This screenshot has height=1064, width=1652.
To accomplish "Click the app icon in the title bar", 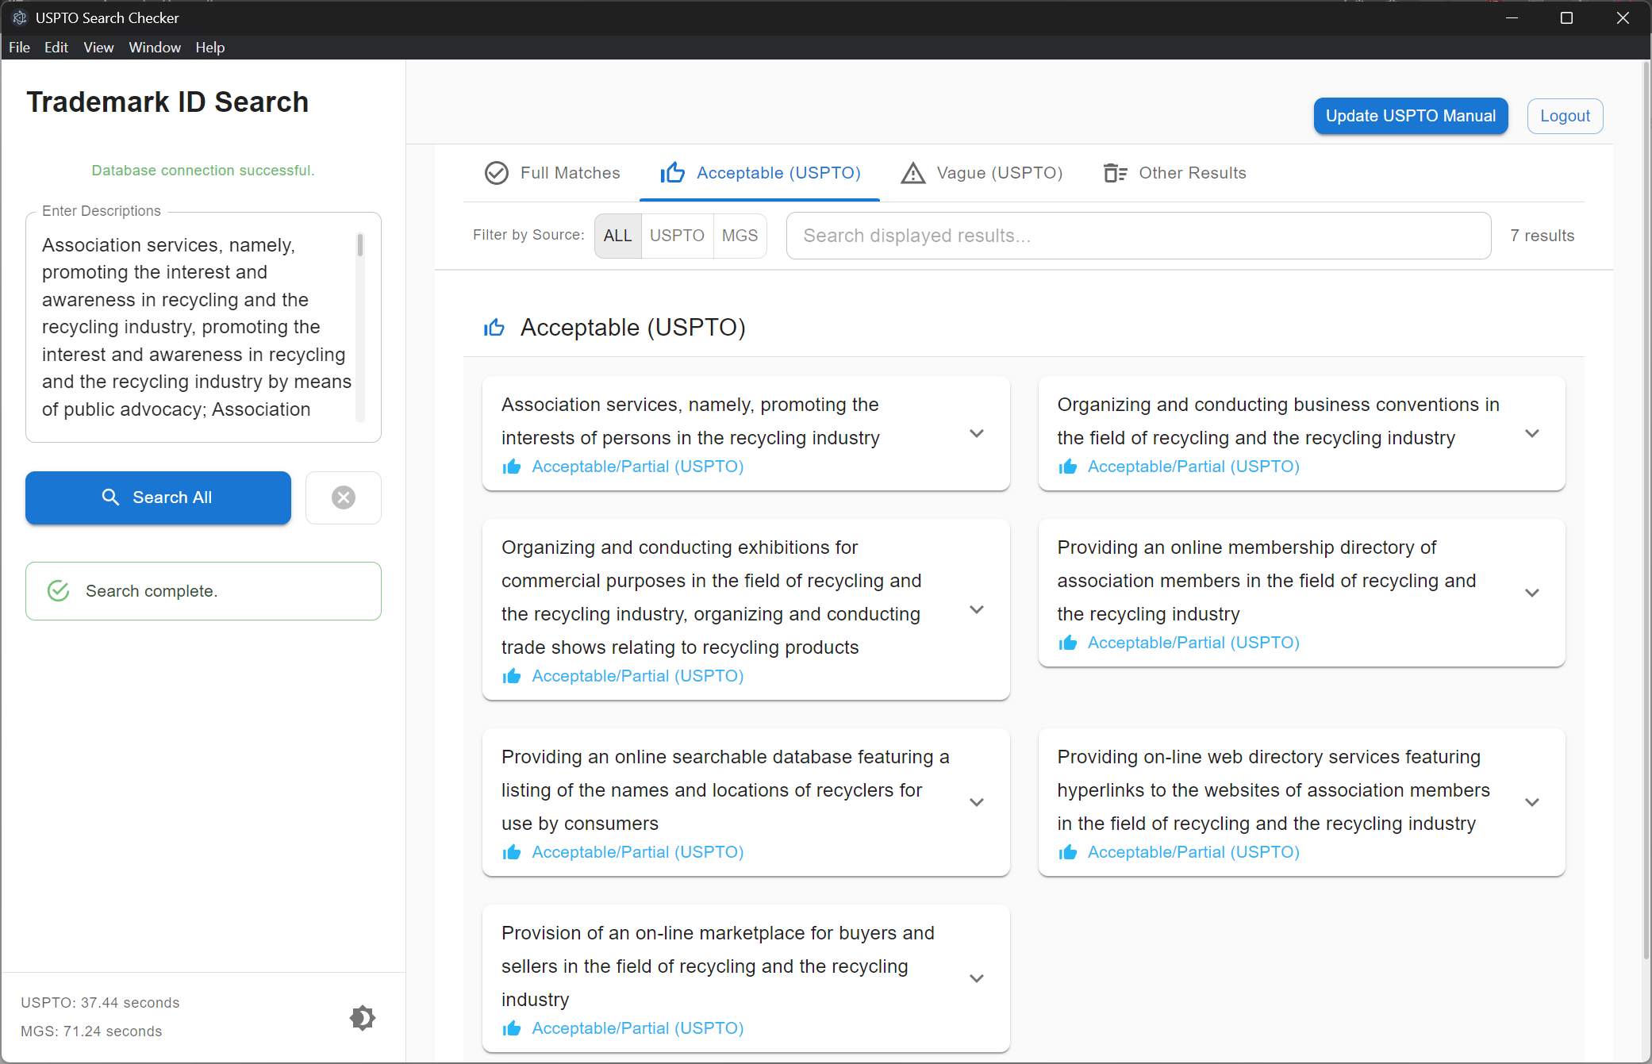I will pos(19,17).
